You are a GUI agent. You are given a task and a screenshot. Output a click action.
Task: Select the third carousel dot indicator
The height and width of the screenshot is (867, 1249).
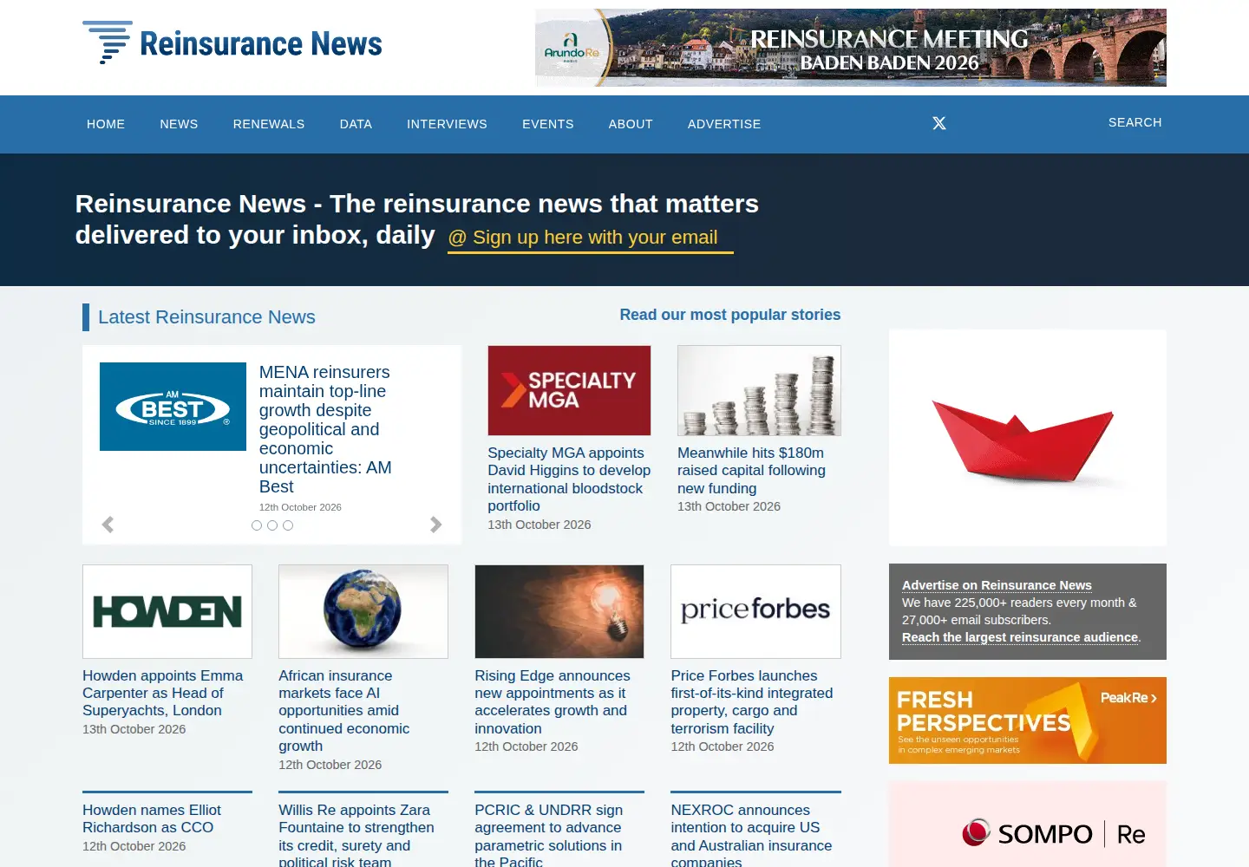pos(288,525)
